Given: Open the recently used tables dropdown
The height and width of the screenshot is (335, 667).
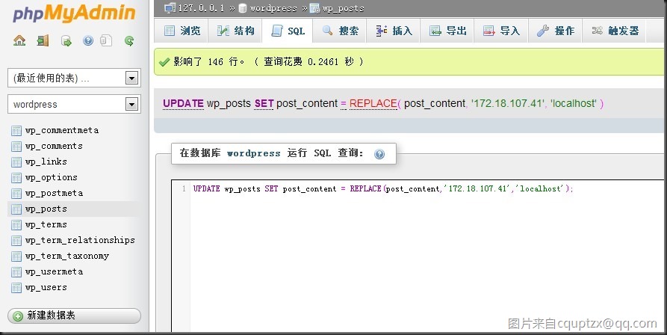Looking at the screenshot, I should [74, 78].
